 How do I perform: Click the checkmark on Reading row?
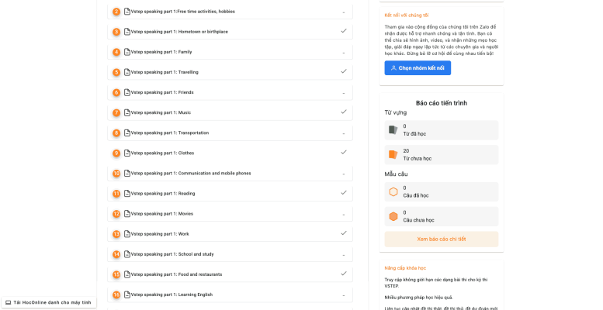344,192
